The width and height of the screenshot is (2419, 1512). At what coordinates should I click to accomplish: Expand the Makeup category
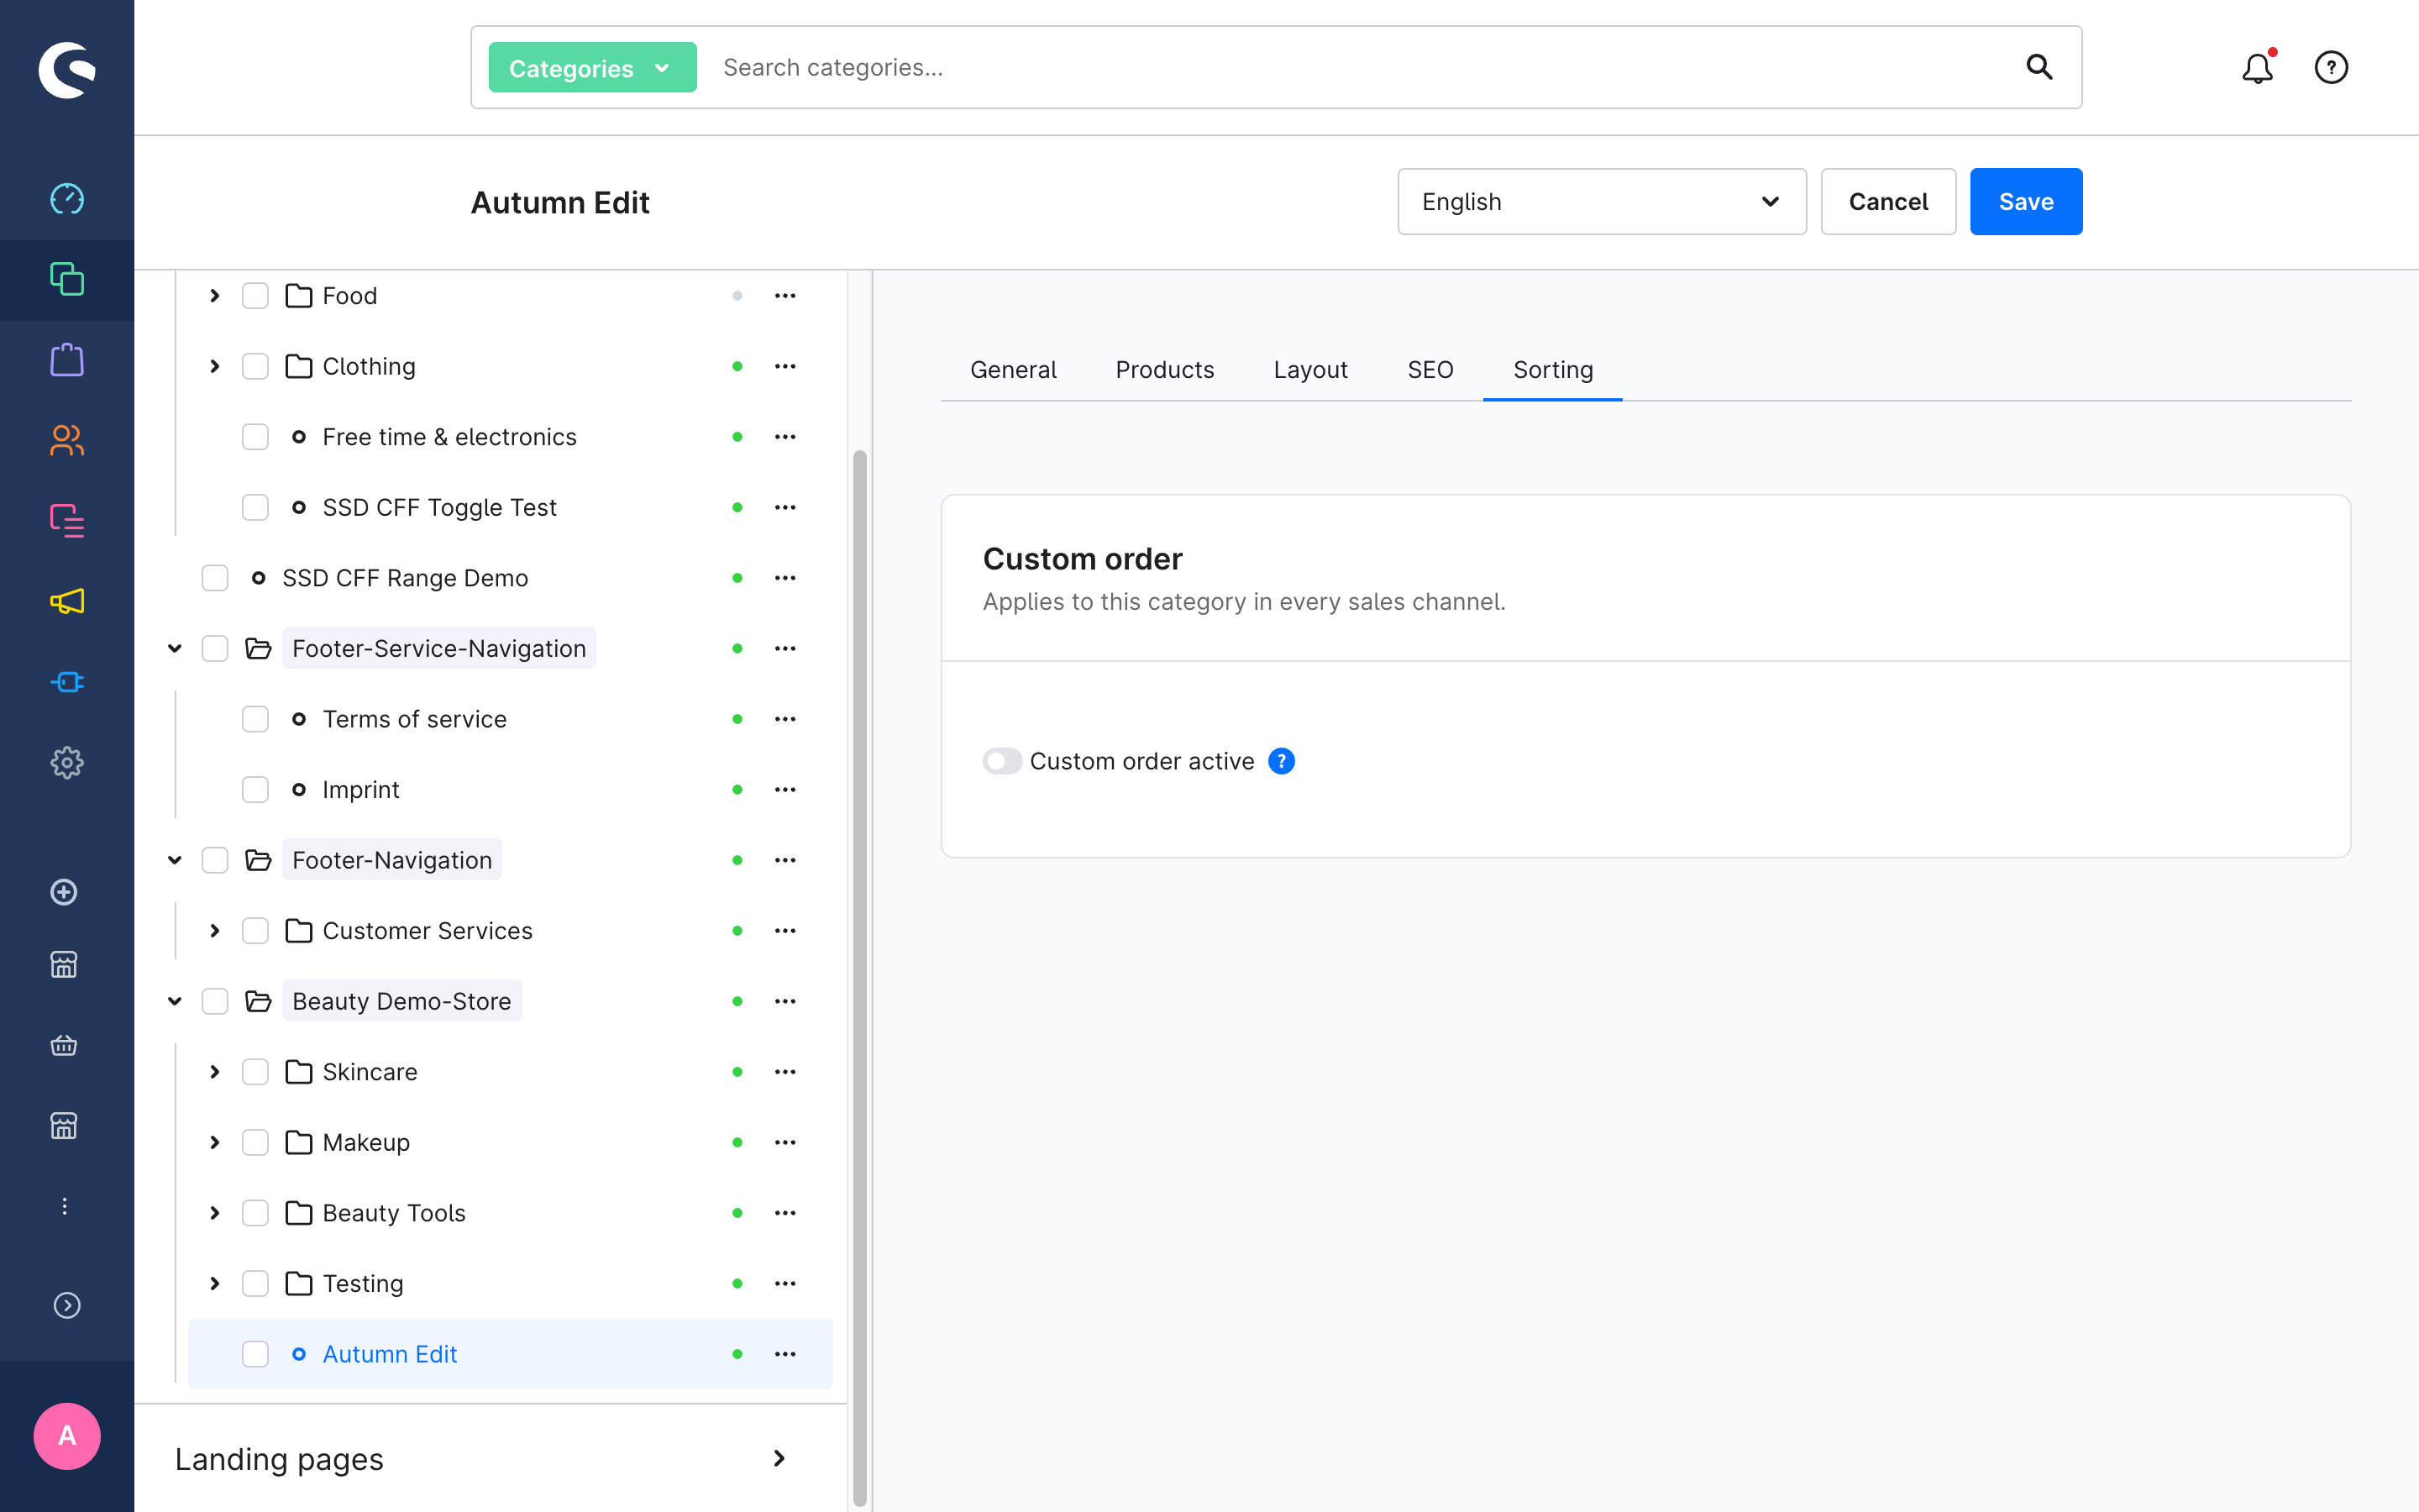215,1142
